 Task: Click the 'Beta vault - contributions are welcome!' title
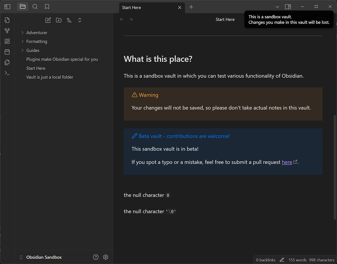pyautogui.click(x=184, y=136)
